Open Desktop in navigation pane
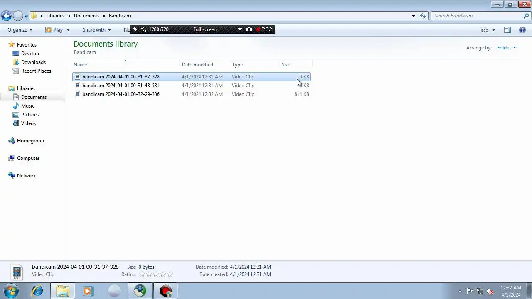 [30, 54]
